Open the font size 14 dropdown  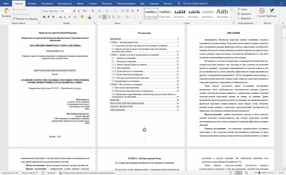pyautogui.click(x=71, y=11)
